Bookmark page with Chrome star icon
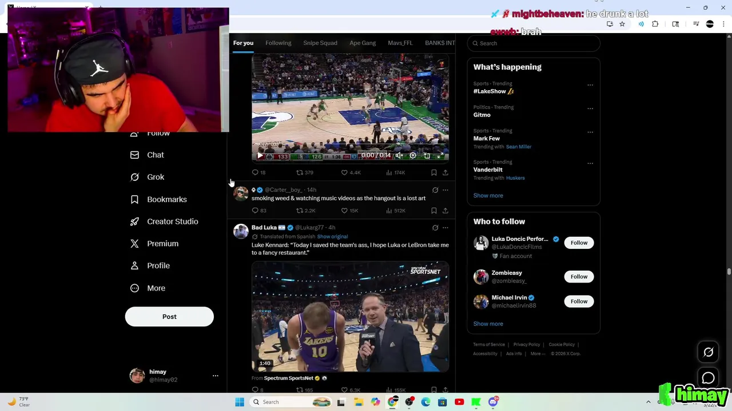Image resolution: width=732 pixels, height=411 pixels. (622, 24)
